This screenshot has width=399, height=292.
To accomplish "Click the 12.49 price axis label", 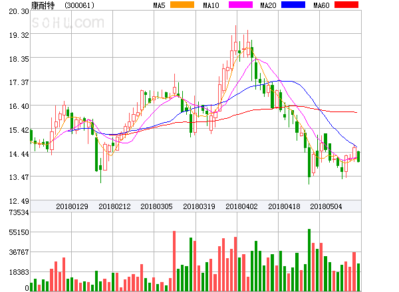I will pyautogui.click(x=19, y=201).
